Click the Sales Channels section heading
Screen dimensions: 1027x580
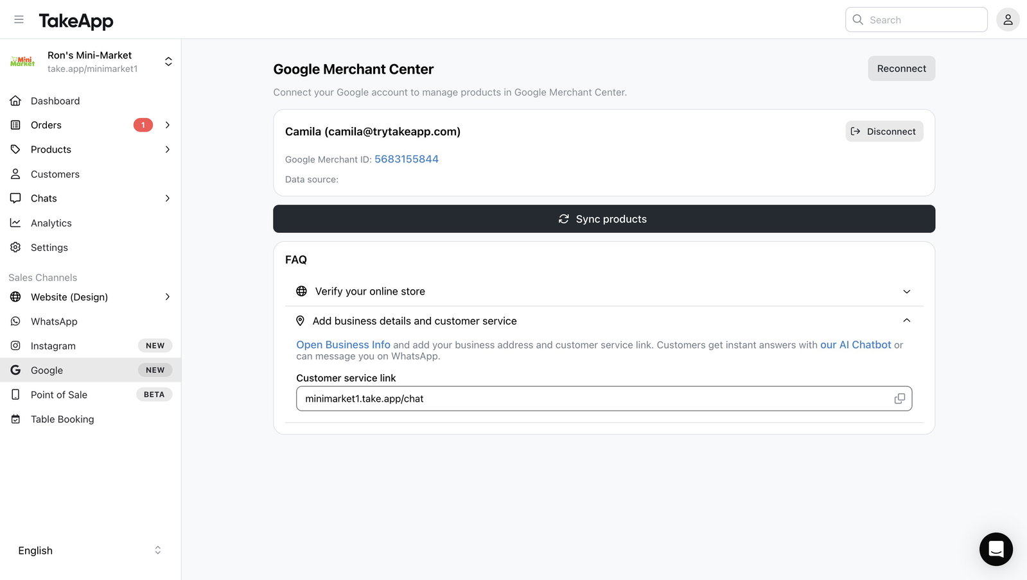[x=43, y=277]
